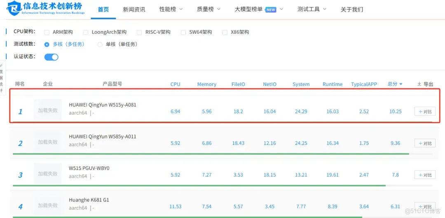Image resolution: width=445 pixels, height=218 pixels.
Task: Click NetIO score 16.04
Action: [269, 111]
